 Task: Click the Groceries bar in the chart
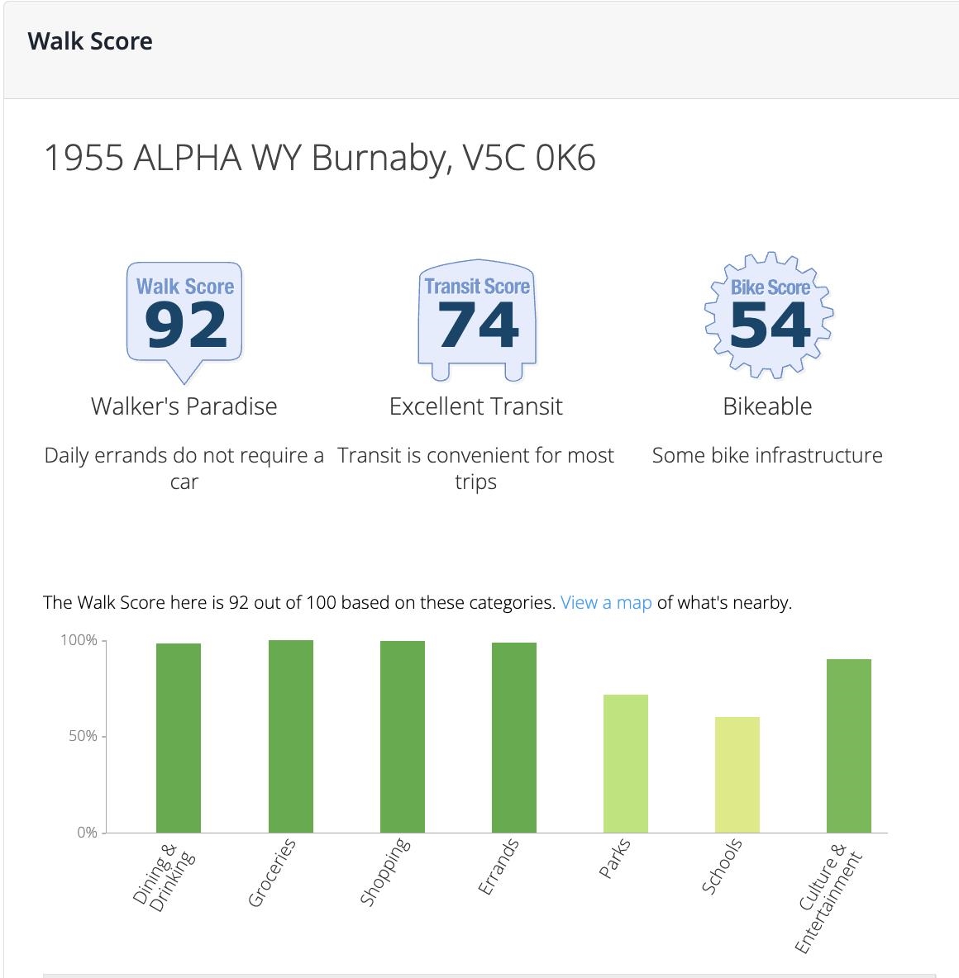pyautogui.click(x=290, y=735)
